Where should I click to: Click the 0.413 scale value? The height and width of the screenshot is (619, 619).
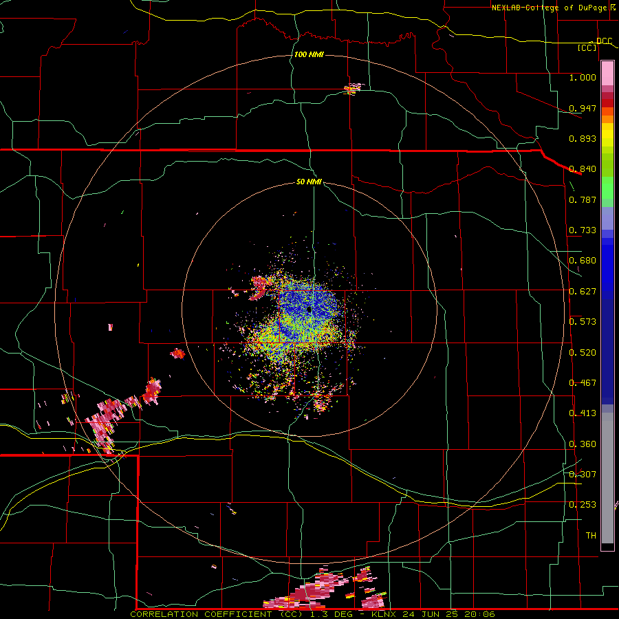coord(583,413)
